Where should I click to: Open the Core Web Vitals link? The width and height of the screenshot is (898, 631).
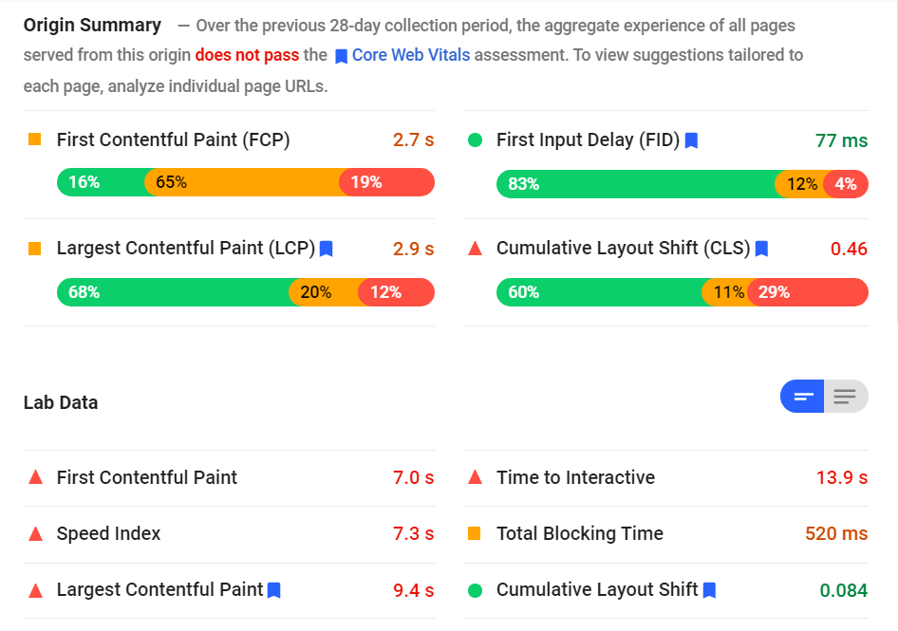[411, 55]
